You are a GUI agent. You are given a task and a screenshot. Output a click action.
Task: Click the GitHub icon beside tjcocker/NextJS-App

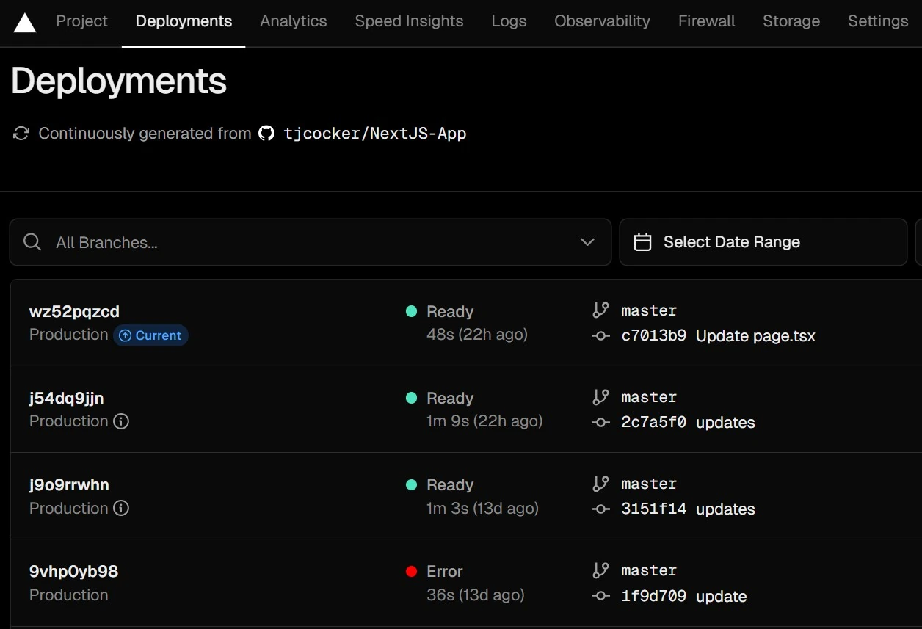(266, 134)
